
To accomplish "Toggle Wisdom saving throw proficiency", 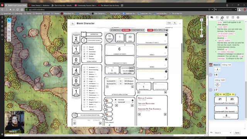I will point(84,56).
